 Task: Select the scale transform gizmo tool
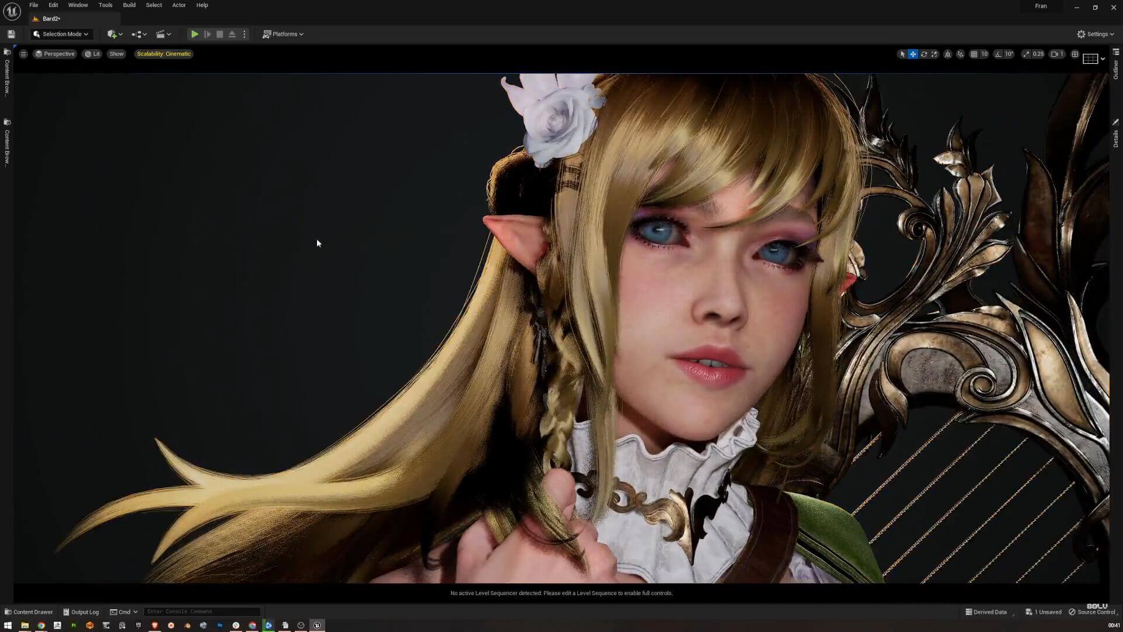pyautogui.click(x=934, y=54)
